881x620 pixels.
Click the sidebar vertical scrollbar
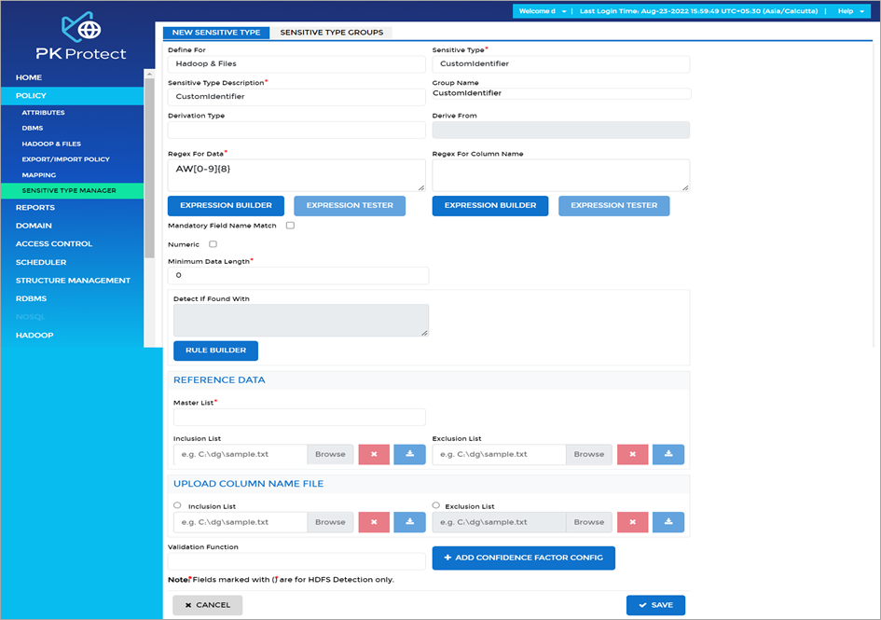[x=149, y=169]
